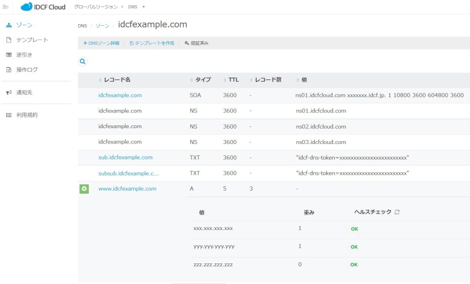Screen dimensions: 470x284
Task: Click the ゾーン breadcrumb link
Action: [102, 26]
